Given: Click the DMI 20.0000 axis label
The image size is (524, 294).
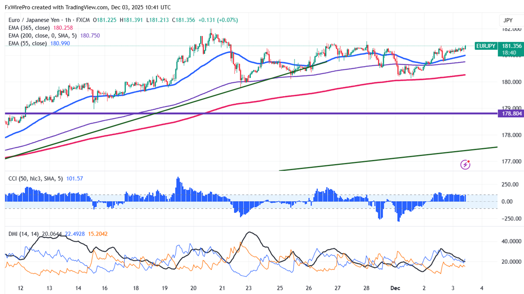Looking at the screenshot, I should click(x=511, y=262).
